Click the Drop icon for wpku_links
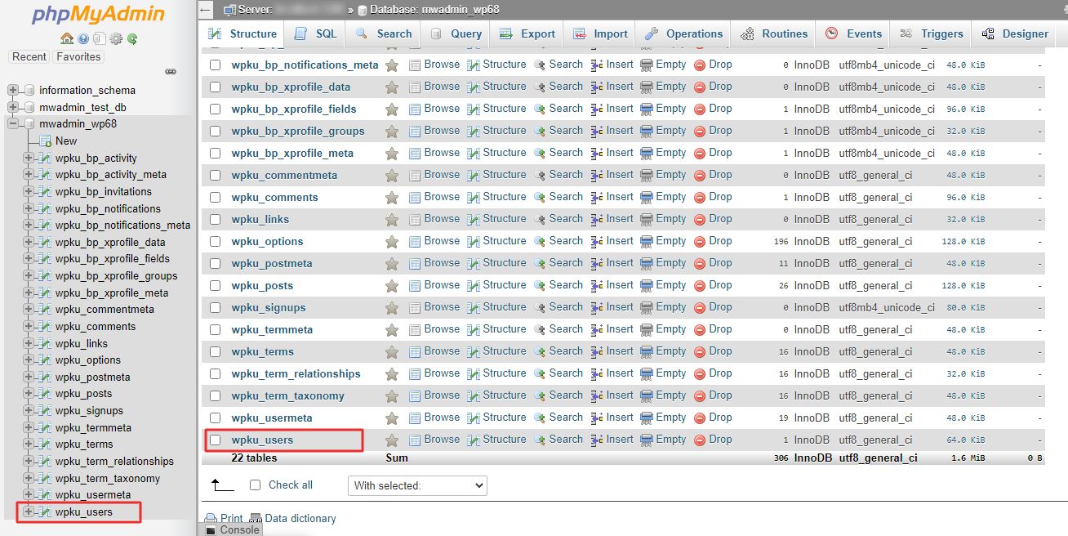The image size is (1068, 536). (x=700, y=219)
